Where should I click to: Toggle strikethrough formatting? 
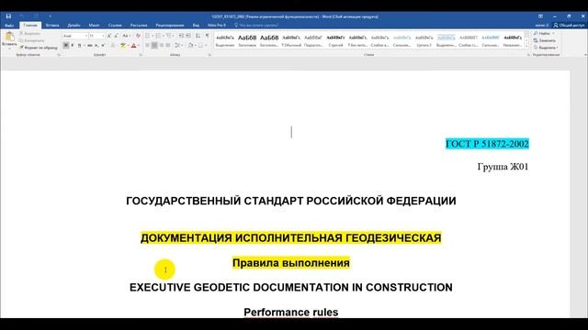pos(90,45)
